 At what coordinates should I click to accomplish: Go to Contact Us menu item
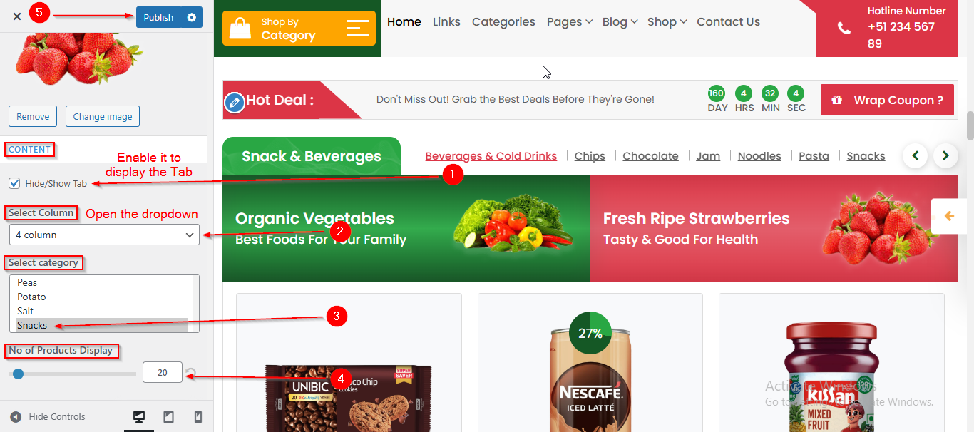(x=728, y=22)
